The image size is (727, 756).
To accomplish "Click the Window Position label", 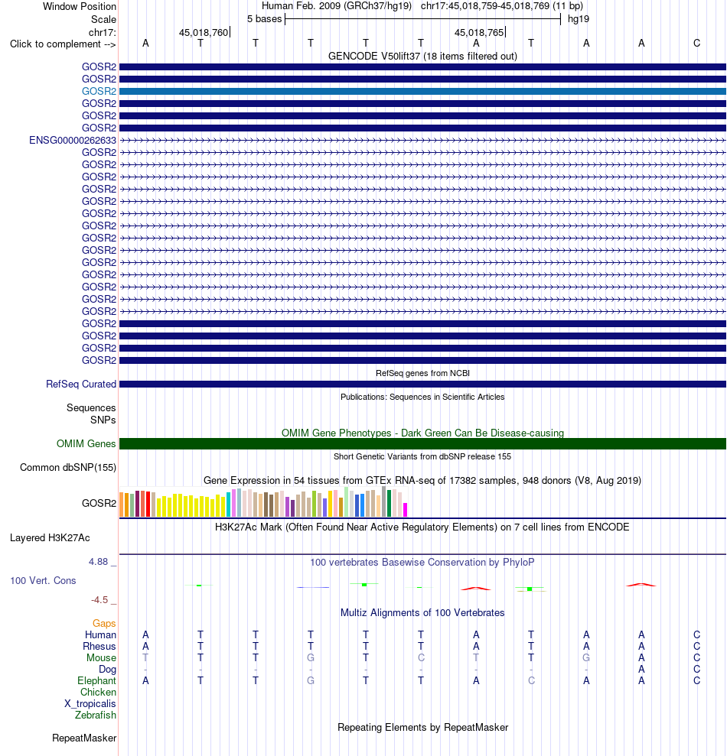I will click(x=79, y=7).
